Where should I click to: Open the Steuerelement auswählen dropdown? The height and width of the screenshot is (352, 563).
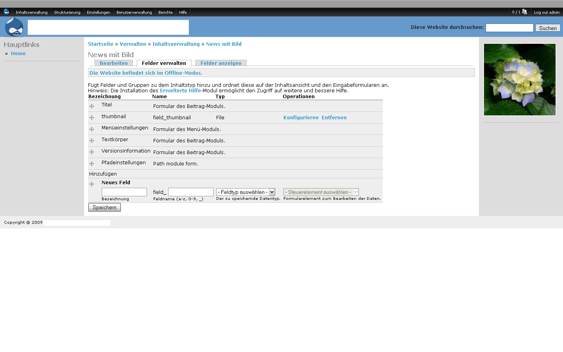(x=321, y=192)
